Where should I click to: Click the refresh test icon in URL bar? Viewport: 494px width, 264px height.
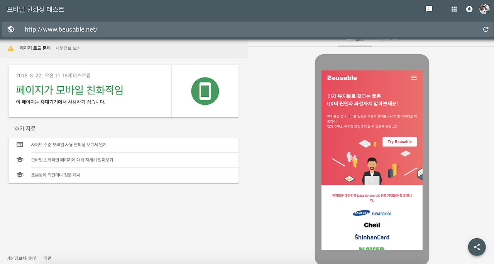486,29
